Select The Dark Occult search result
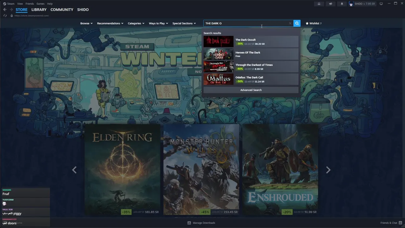This screenshot has height=228, width=405. click(x=251, y=41)
